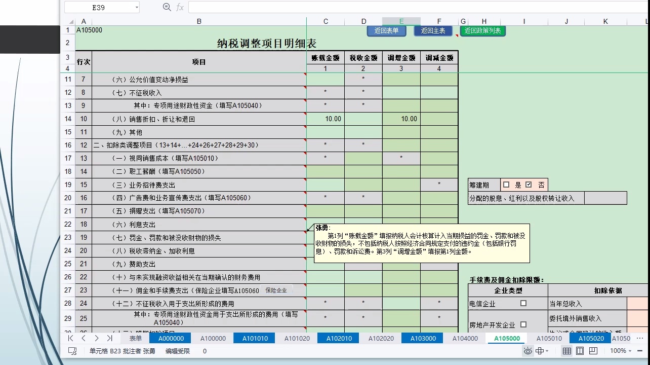The image size is (650, 365).
Task: Click into the formula bar input
Action: pos(418,7)
